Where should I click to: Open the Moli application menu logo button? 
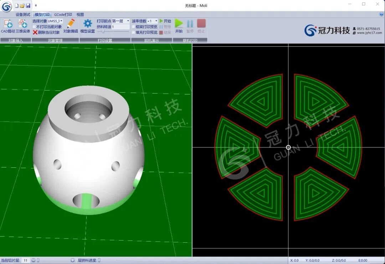[x=7, y=6]
